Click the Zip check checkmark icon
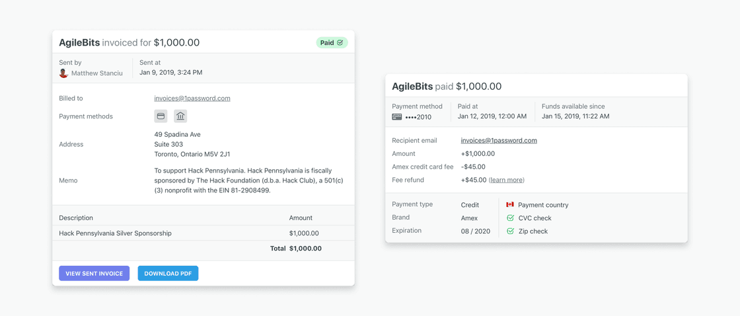The image size is (740, 316). [510, 231]
